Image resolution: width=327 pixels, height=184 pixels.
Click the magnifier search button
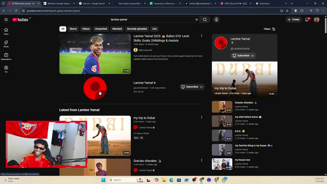coord(205,20)
